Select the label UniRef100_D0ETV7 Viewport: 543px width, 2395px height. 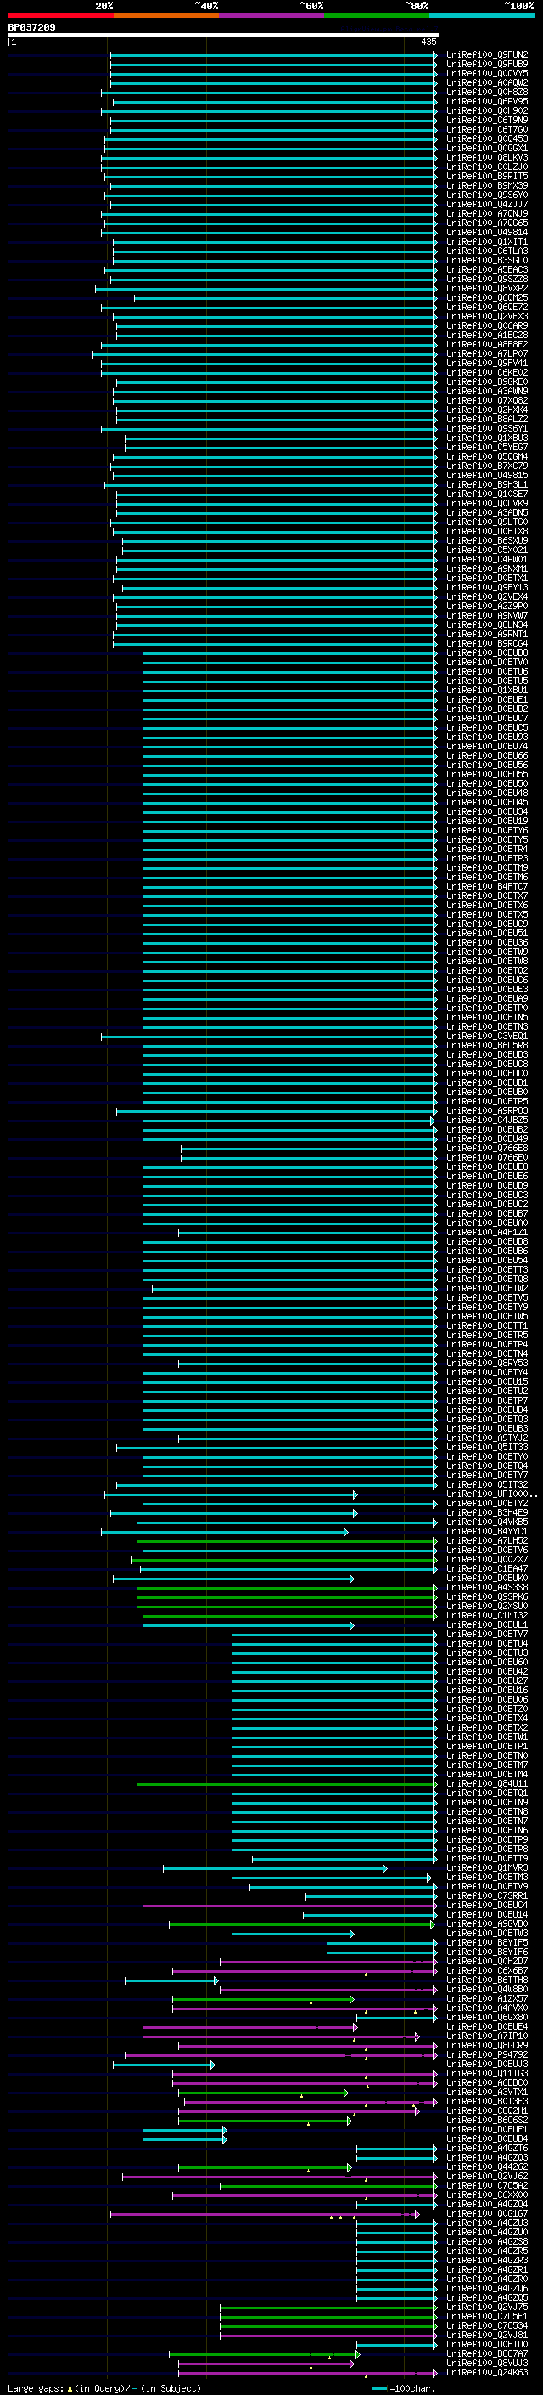click(x=487, y=1634)
